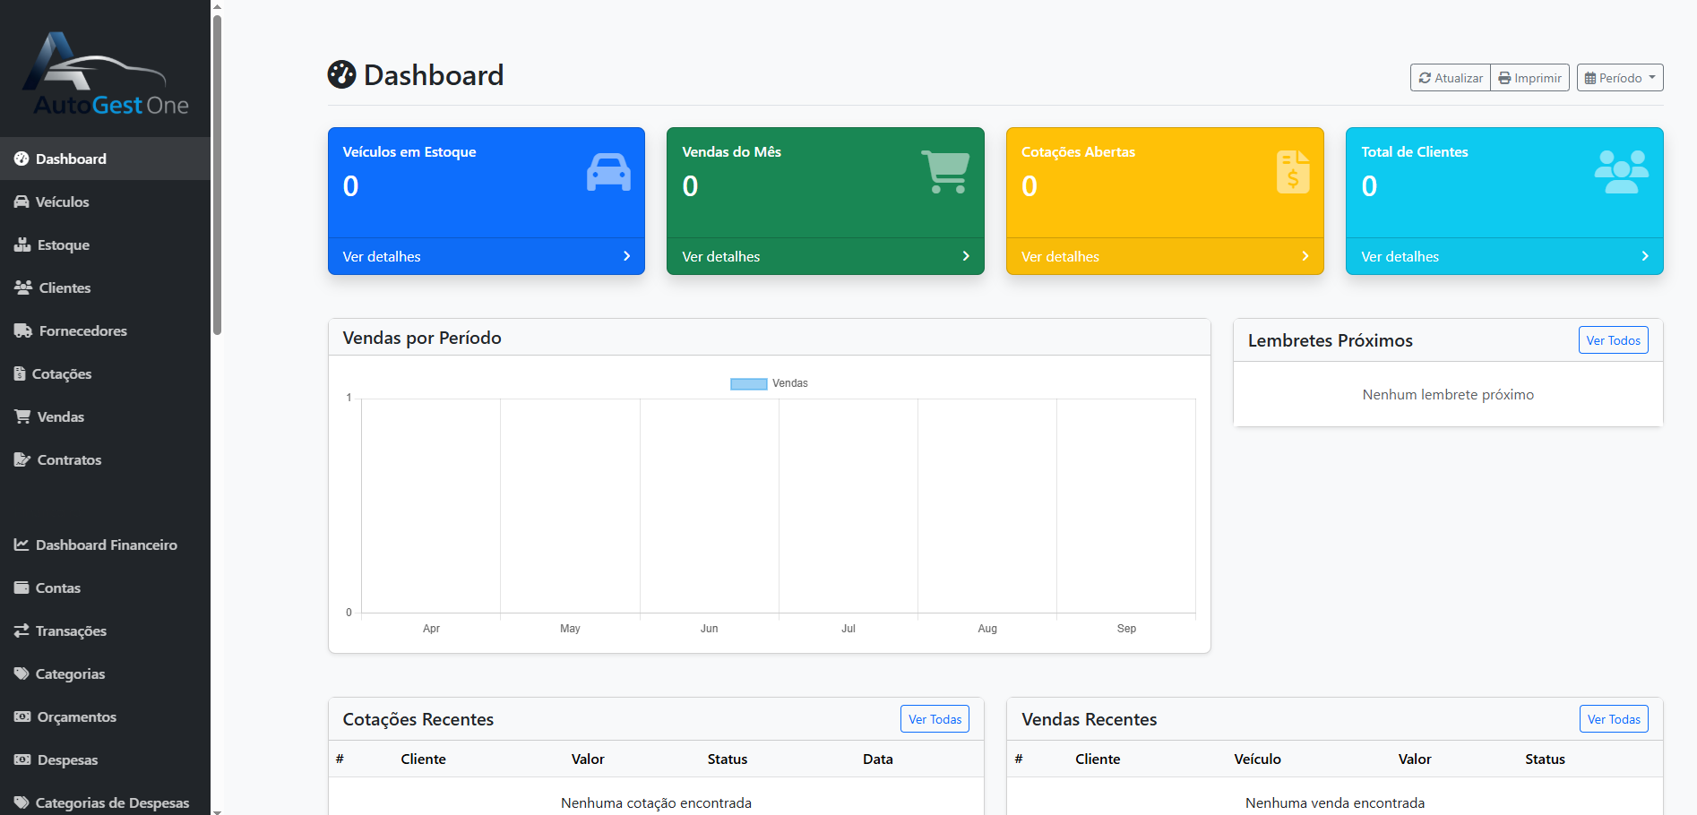Click the invoice icon on Cotações Abertas card

[x=1292, y=172]
